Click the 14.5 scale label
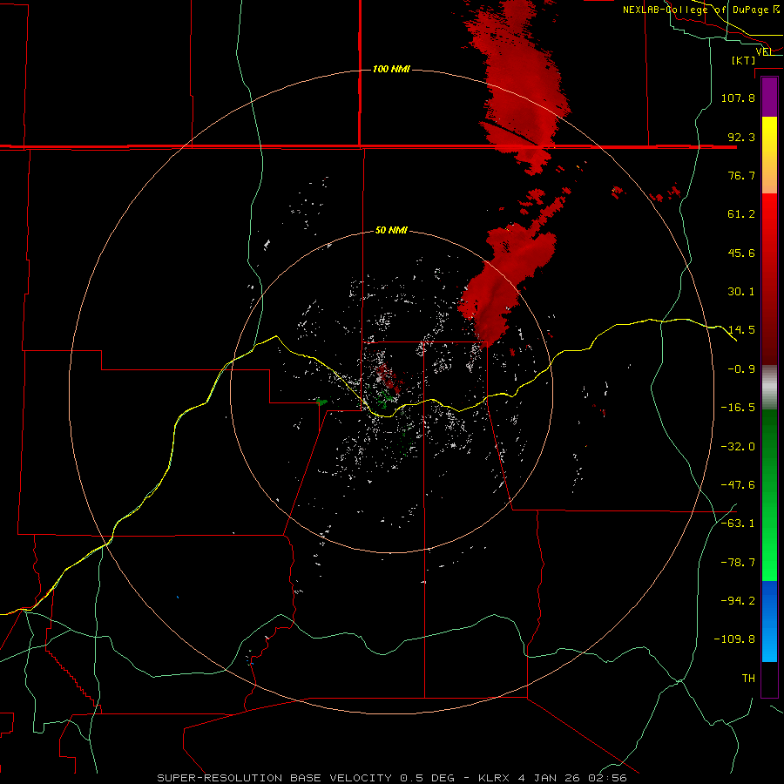The height and width of the screenshot is (784, 784). point(741,330)
